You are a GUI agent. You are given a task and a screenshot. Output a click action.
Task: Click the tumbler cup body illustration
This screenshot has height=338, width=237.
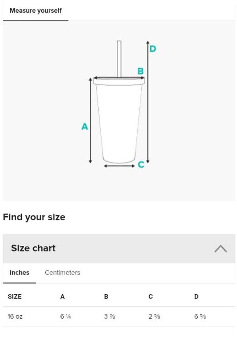click(x=119, y=124)
